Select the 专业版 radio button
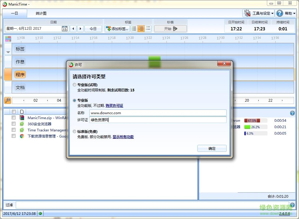 pyautogui.click(x=74, y=100)
